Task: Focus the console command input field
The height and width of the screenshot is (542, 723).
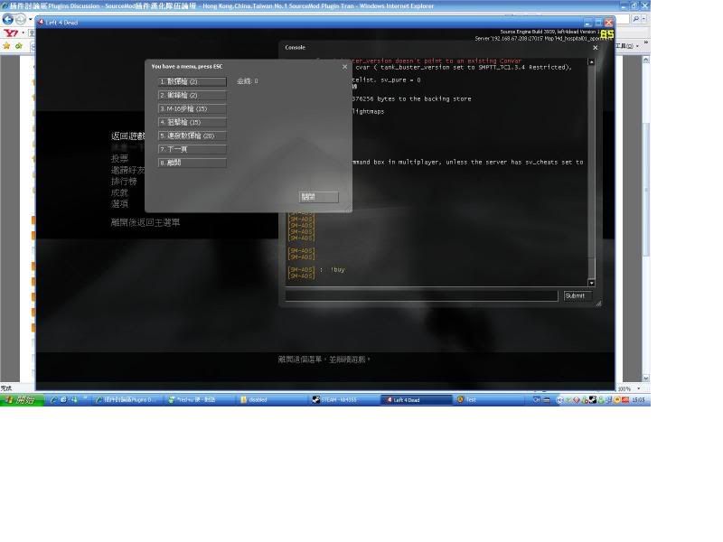Action: point(421,295)
